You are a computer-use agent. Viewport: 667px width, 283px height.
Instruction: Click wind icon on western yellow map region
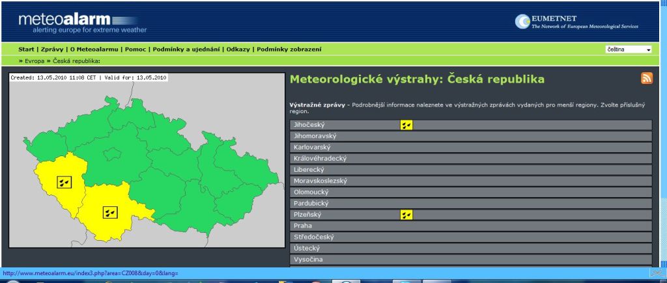(64, 182)
